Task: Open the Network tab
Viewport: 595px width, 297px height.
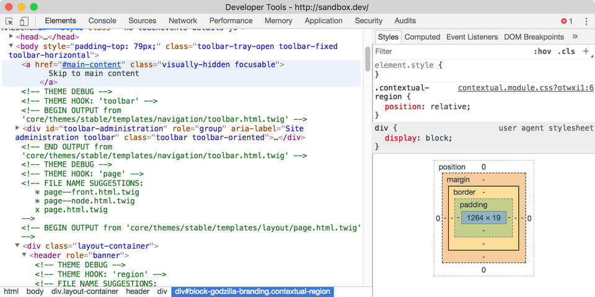Action: tap(182, 21)
